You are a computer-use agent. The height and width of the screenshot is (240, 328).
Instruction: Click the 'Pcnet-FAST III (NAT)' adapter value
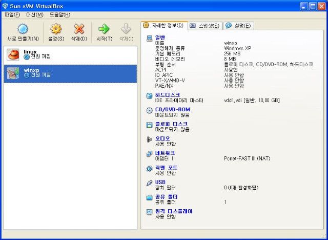(x=247, y=158)
